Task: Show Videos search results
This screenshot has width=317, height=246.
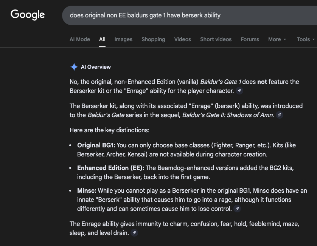Action: point(183,39)
